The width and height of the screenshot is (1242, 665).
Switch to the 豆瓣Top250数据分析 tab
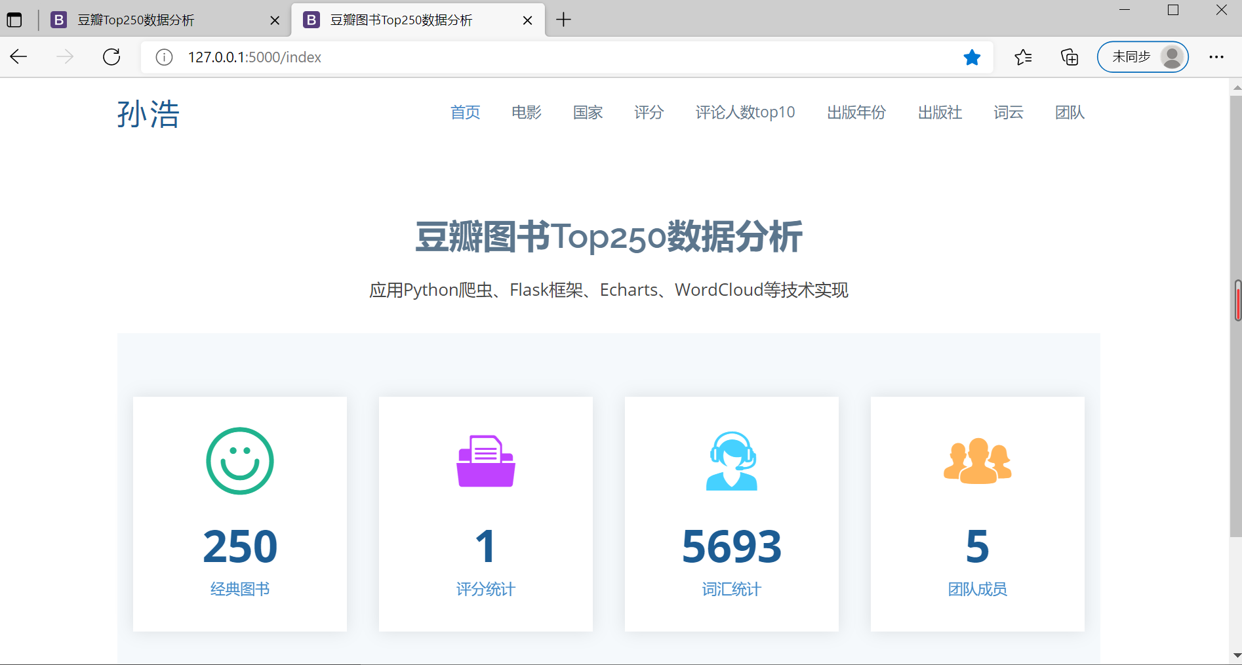coord(134,20)
